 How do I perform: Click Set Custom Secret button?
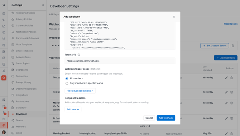(x=215, y=46)
